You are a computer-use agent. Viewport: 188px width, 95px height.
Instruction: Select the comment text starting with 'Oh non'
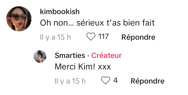[x=97, y=23]
